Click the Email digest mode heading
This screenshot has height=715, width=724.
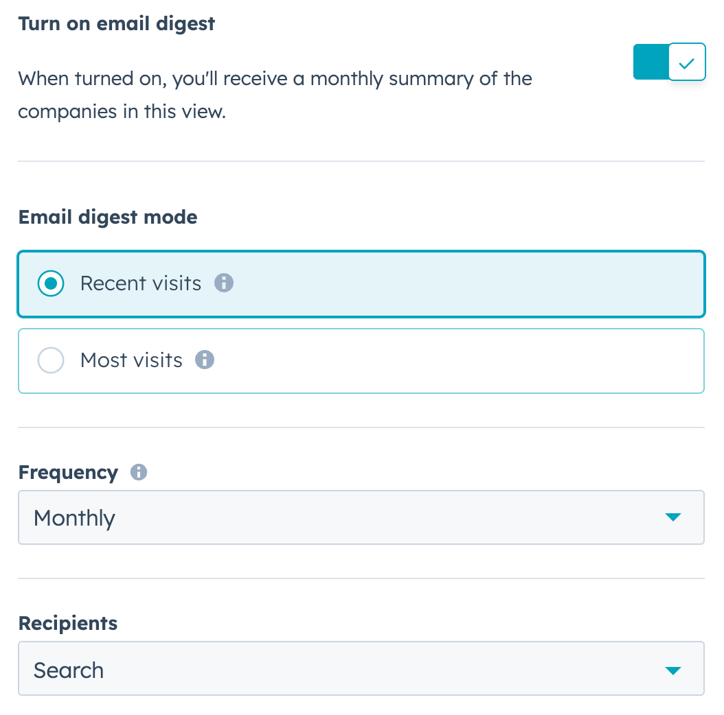(x=107, y=217)
